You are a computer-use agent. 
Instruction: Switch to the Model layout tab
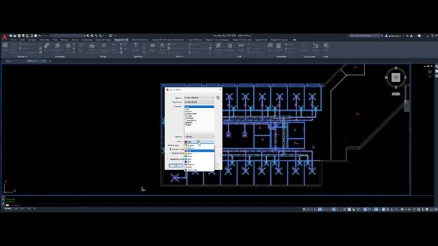coord(8,208)
